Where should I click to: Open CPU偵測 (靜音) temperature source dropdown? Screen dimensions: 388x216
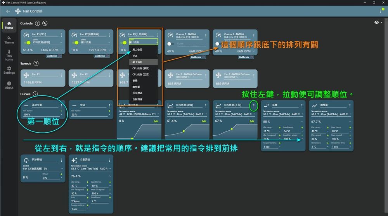pyautogui.click(x=187, y=114)
